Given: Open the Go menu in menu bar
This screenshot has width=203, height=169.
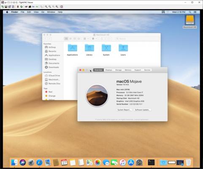Looking at the screenshot, I should [x=43, y=12].
